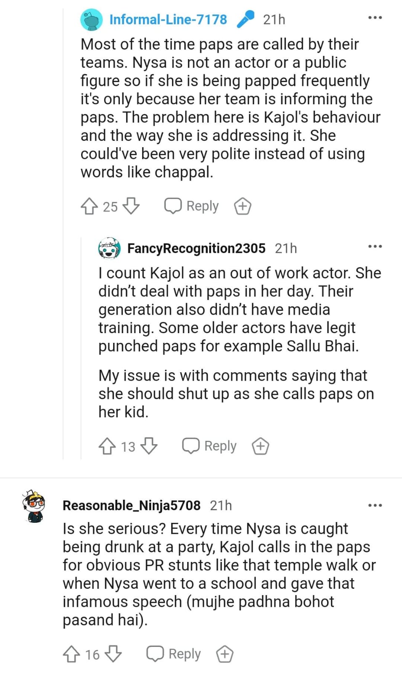Give award to Reasonable_Ninja5708's comment
Image resolution: width=402 pixels, height=673 pixels.
225,654
